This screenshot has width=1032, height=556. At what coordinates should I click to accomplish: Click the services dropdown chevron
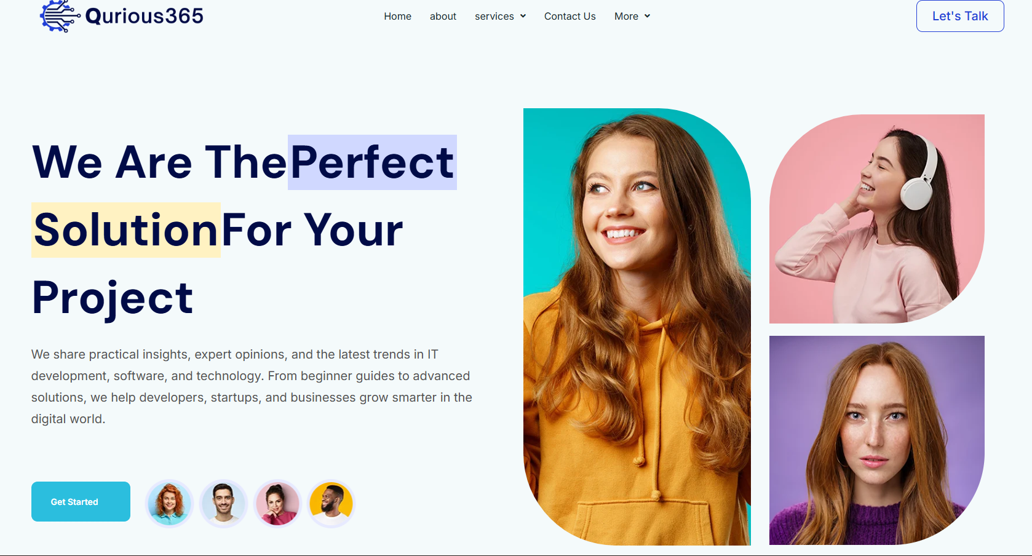click(523, 16)
